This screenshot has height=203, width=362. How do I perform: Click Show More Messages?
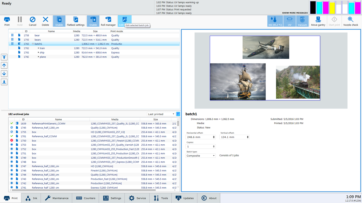[295, 13]
